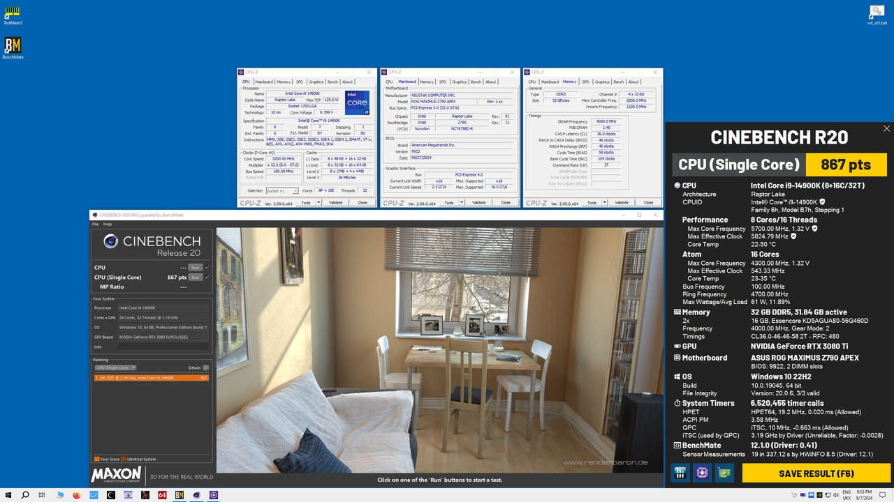Click the orange Your Score legend swatch
Screen dimensions: 894x502
(96, 459)
